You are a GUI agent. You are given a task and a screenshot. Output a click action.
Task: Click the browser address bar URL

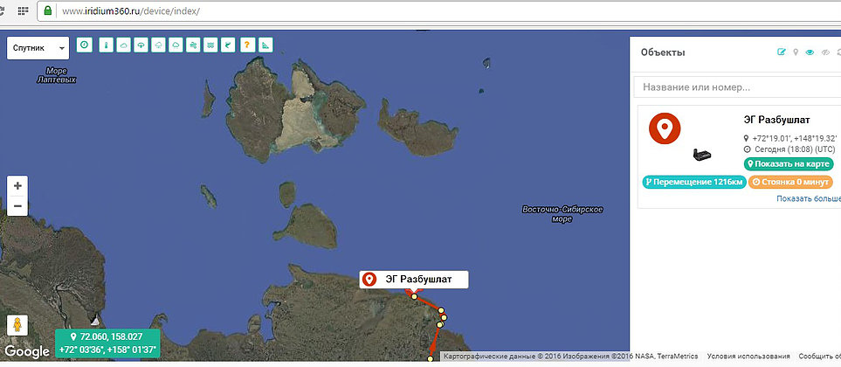click(x=131, y=10)
